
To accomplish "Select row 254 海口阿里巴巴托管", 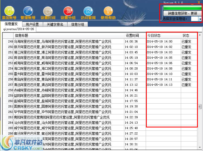I will coord(100,68).
